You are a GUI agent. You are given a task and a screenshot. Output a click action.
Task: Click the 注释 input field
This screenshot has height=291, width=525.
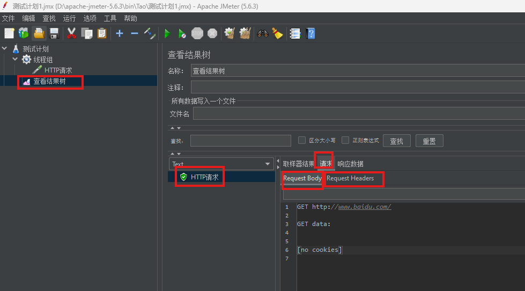click(358, 87)
